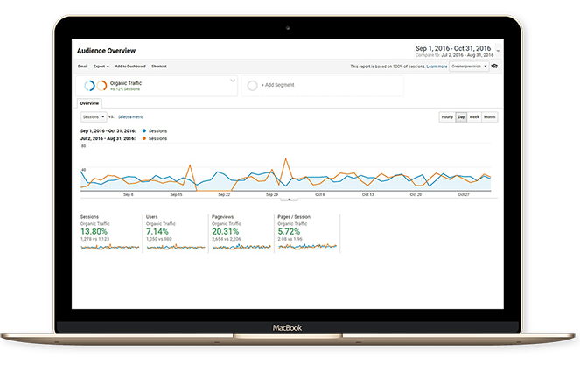Click the '2,654 vs 2,206' value

227,239
